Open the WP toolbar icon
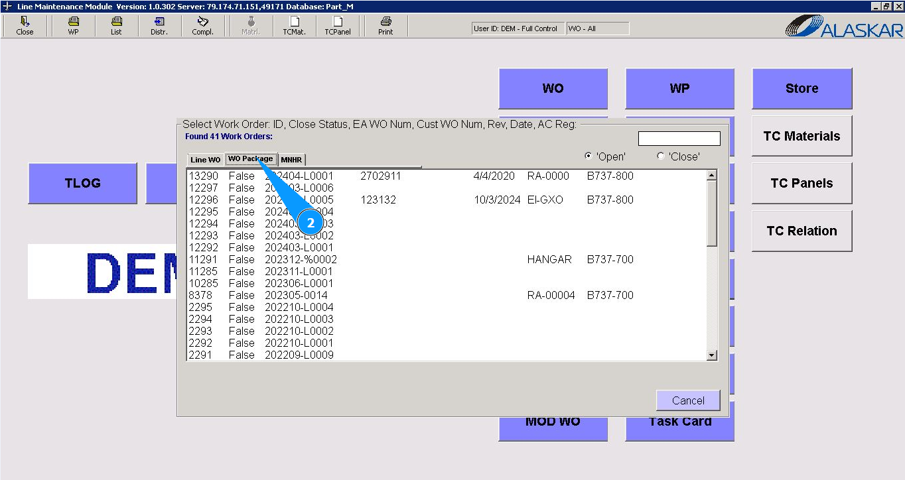The width and height of the screenshot is (905, 480). coord(73,25)
